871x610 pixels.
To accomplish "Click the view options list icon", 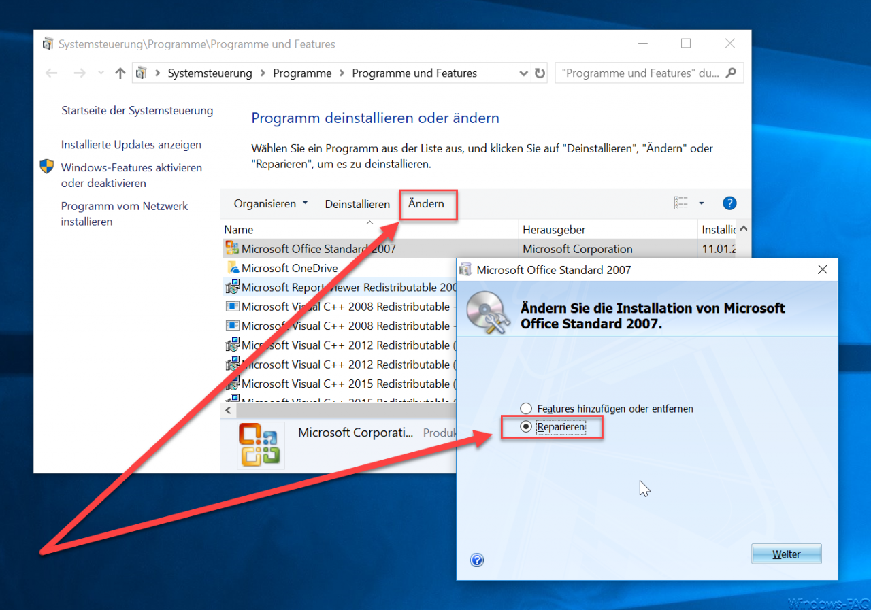I will (x=681, y=203).
